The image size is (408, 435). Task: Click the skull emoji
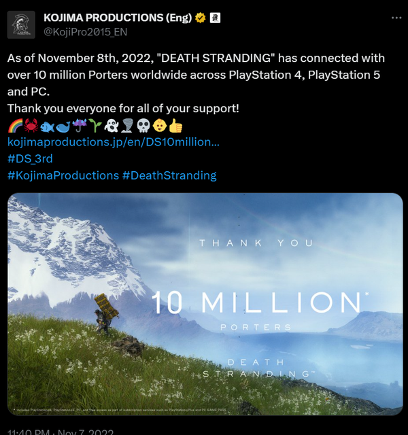pyautogui.click(x=143, y=126)
